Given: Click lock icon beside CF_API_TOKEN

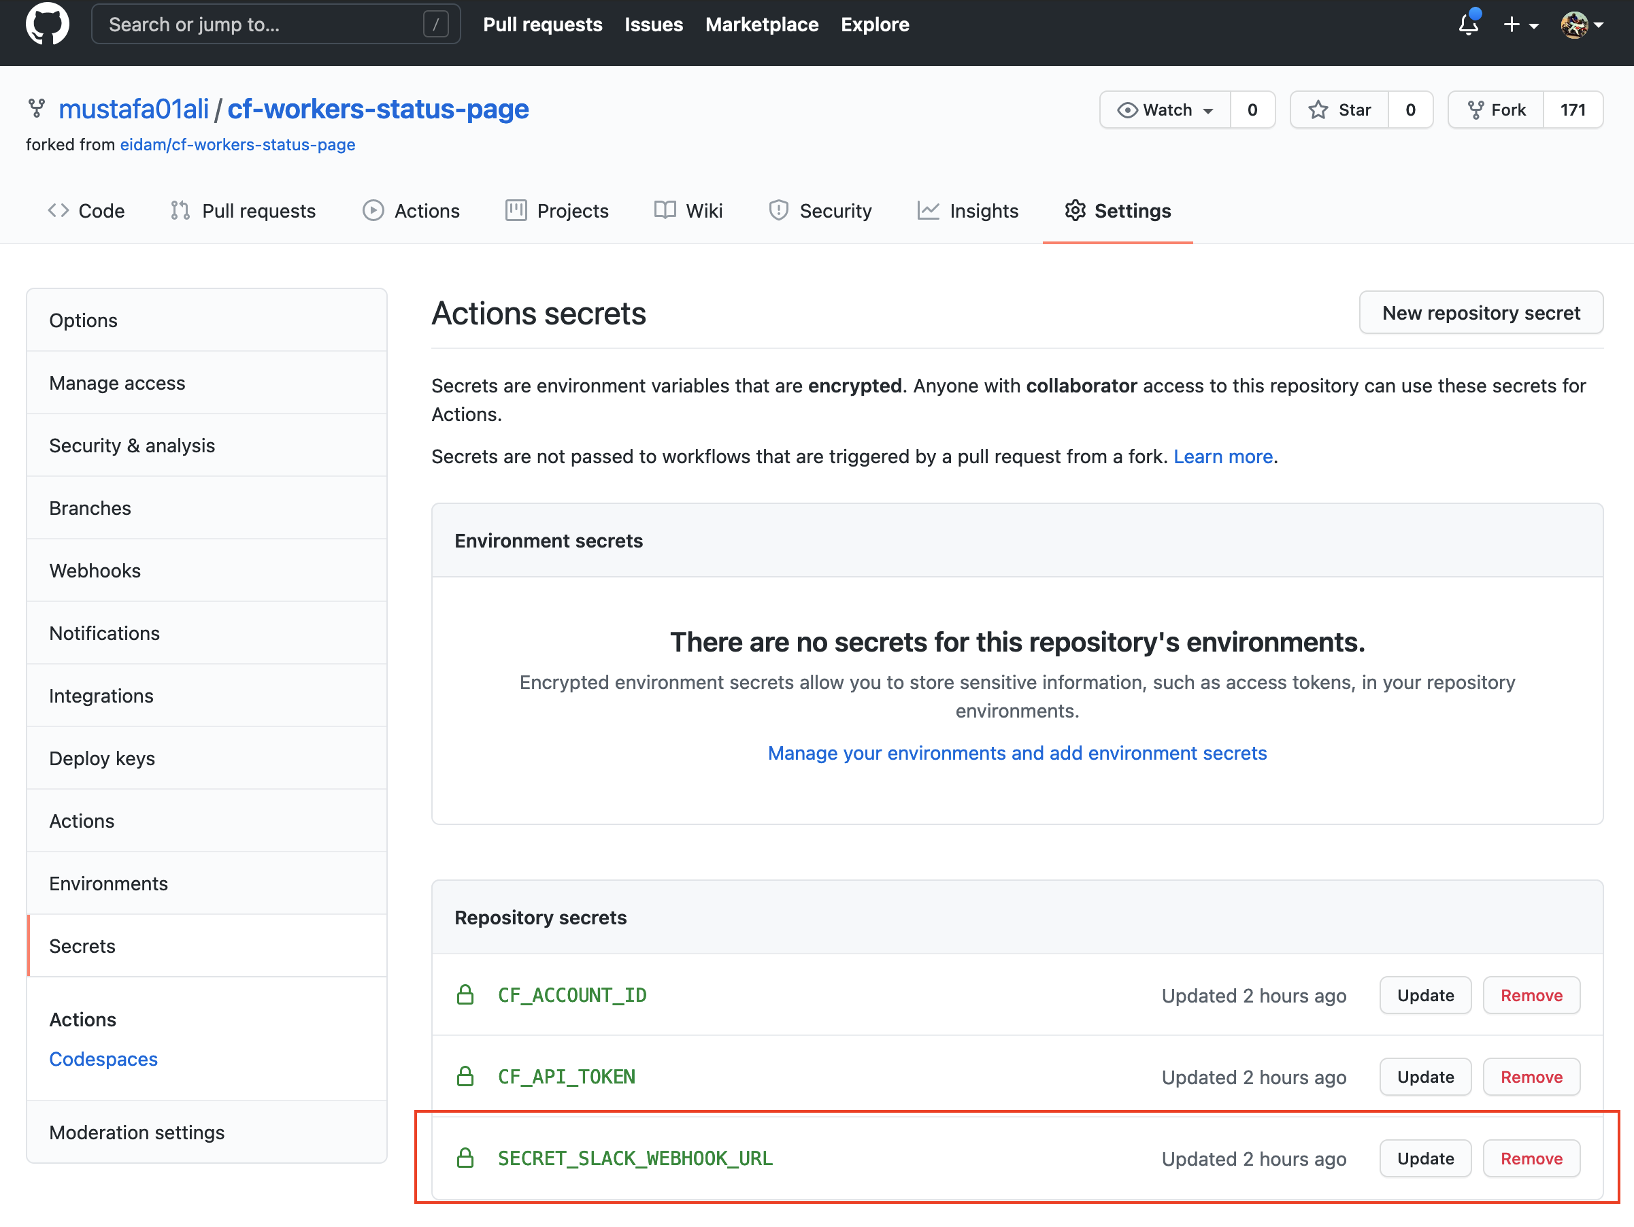Looking at the screenshot, I should point(465,1076).
